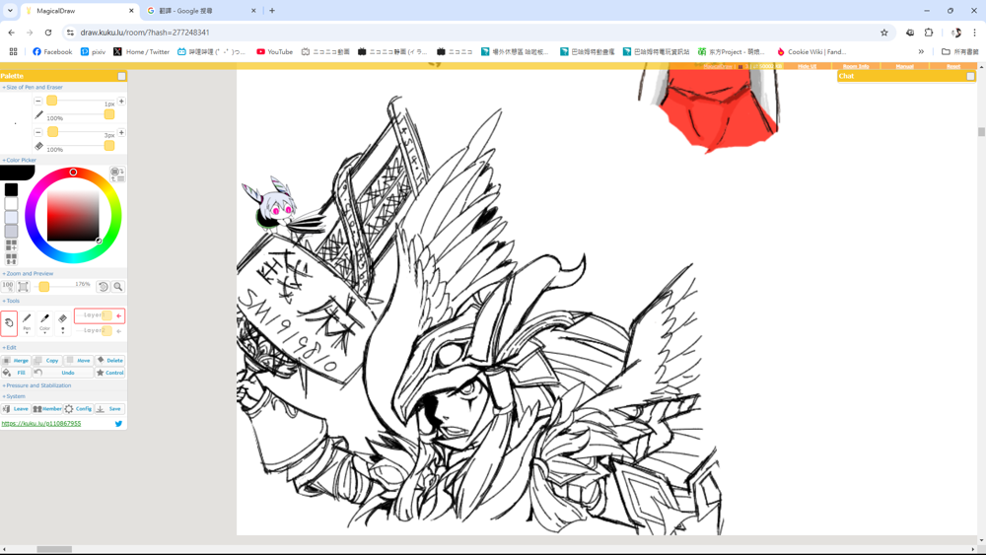
Task: Click the Hide UI link
Action: click(807, 66)
